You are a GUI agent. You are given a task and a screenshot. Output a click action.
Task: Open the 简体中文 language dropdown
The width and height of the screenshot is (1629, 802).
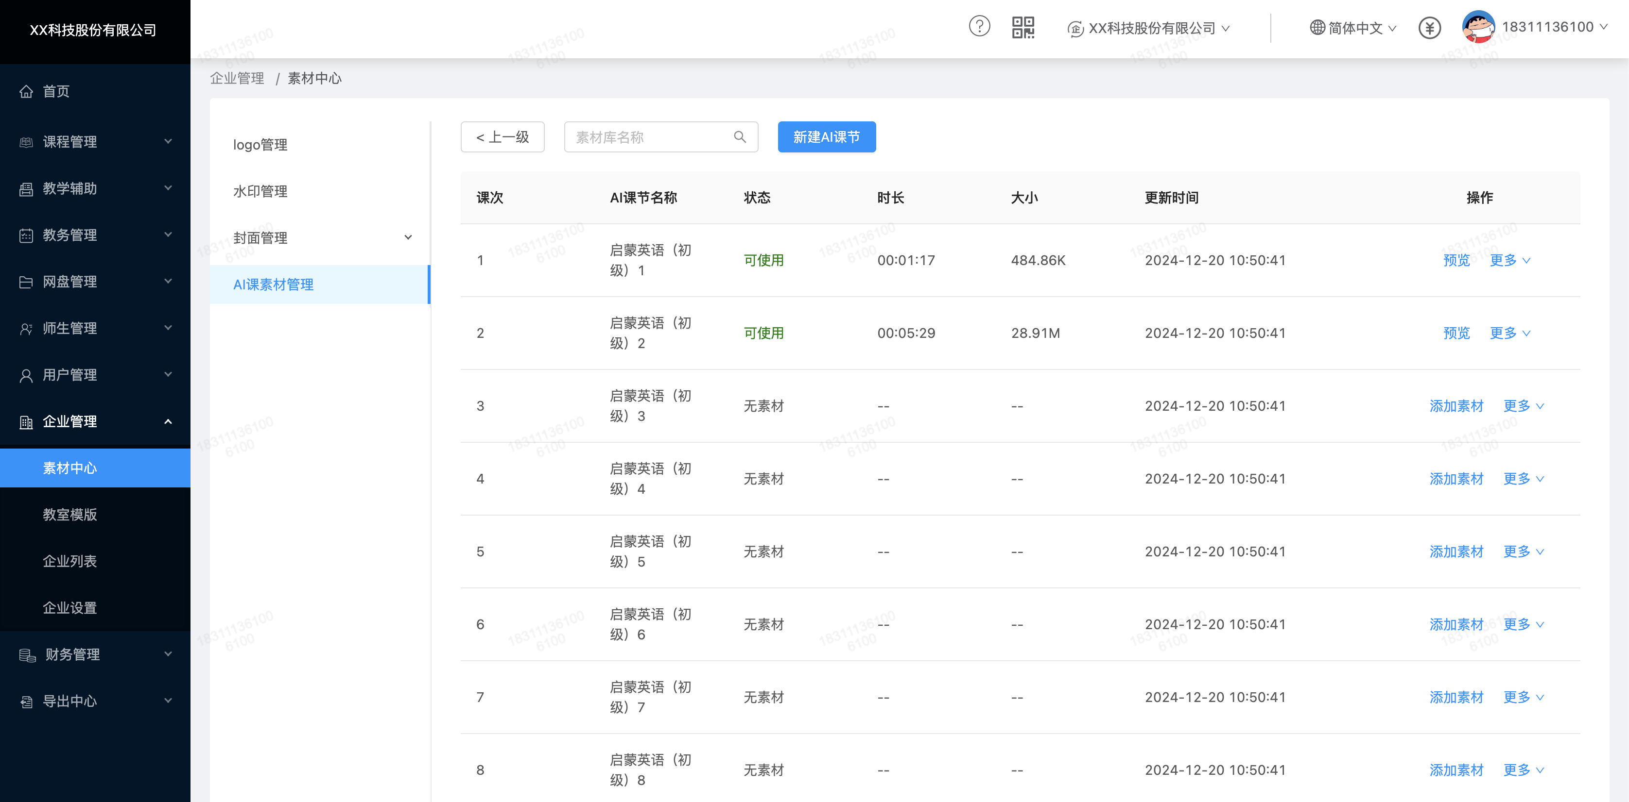tap(1354, 28)
